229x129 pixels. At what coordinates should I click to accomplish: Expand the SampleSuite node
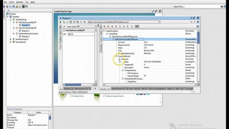(x=11, y=42)
